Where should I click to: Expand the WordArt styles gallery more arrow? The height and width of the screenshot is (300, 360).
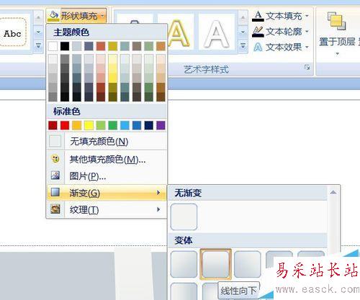(x=243, y=45)
